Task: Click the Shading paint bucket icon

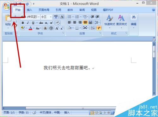Action: (70, 28)
